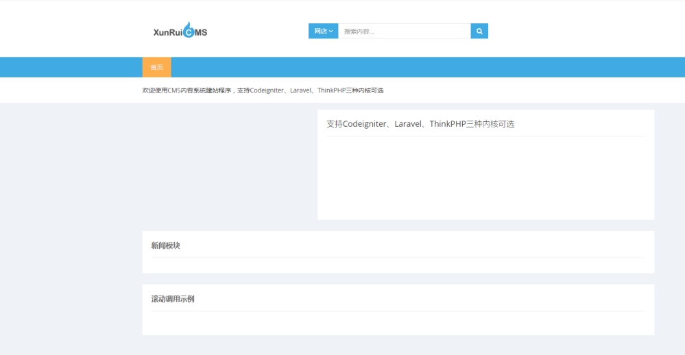Click the 新闻模块 section heading
The image size is (685, 355).
165,245
